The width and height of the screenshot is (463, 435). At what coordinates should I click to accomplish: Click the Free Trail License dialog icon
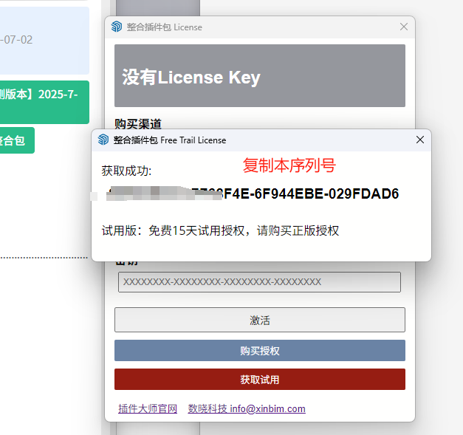(x=103, y=140)
